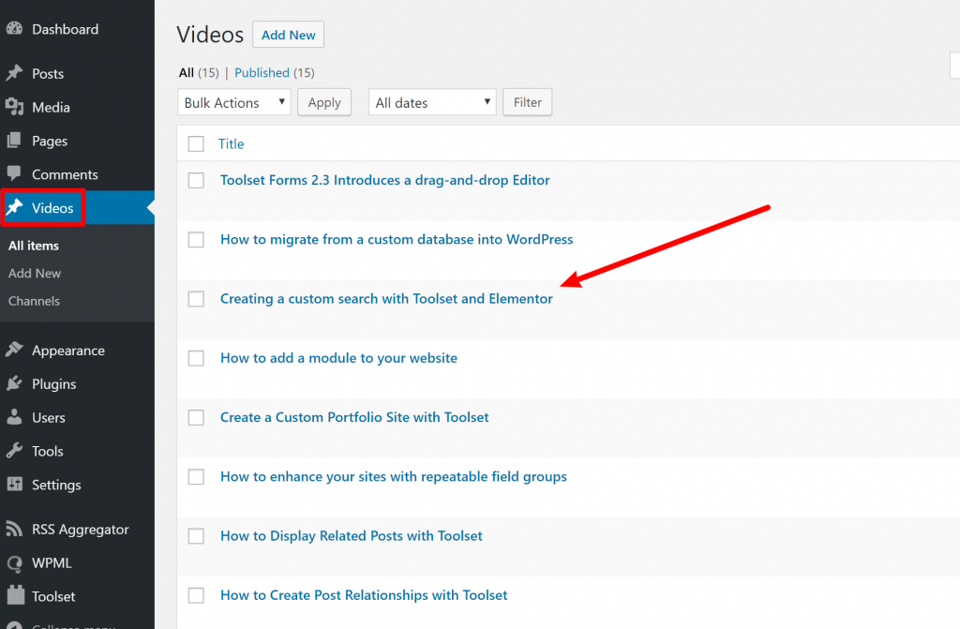Click the Pages icon in sidebar
The image size is (960, 629).
click(x=14, y=141)
